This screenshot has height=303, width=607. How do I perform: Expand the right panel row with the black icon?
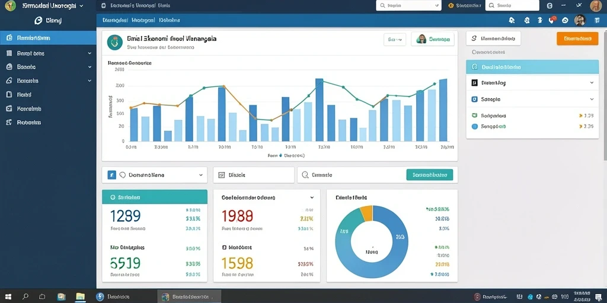click(x=532, y=83)
